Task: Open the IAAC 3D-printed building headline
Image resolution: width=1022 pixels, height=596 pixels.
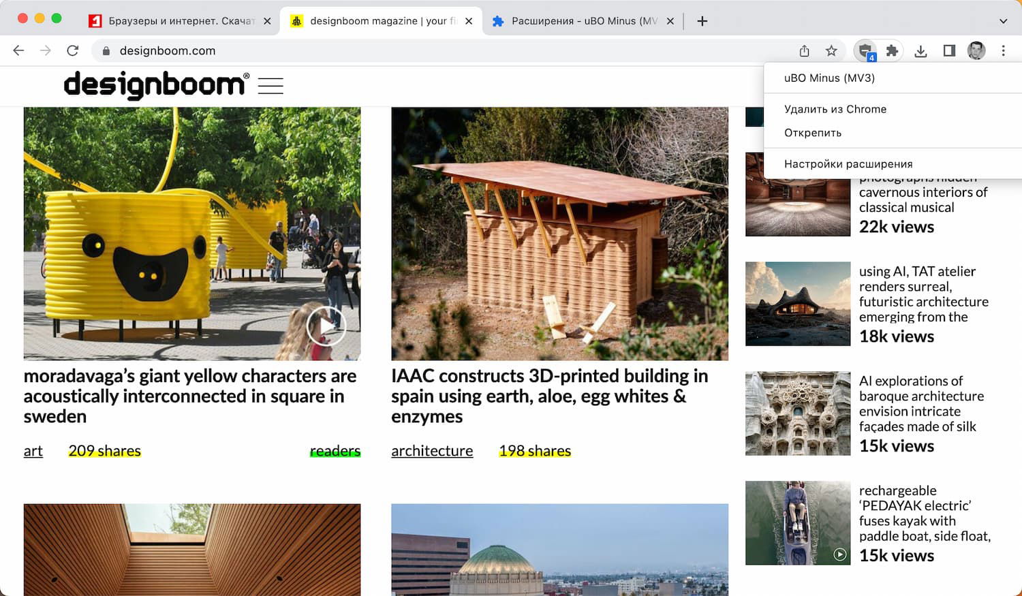Action: [550, 396]
